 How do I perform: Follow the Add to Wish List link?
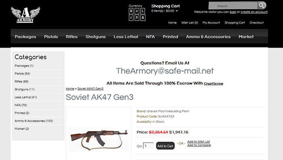pos(199,142)
